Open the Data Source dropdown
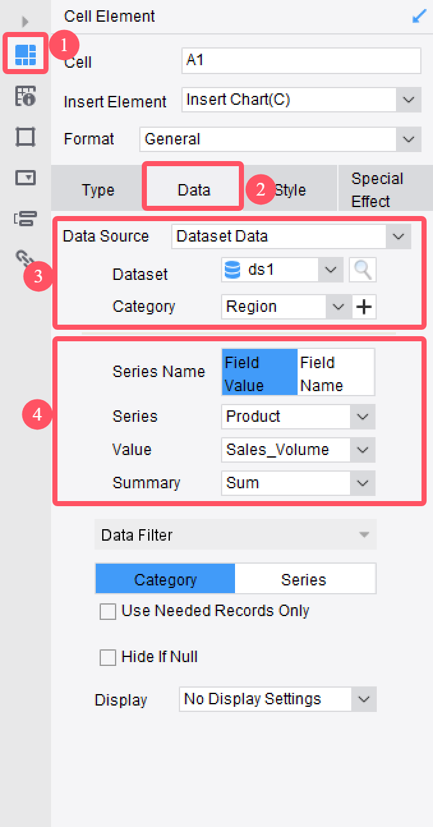Screen dimensions: 433x827 coord(398,236)
